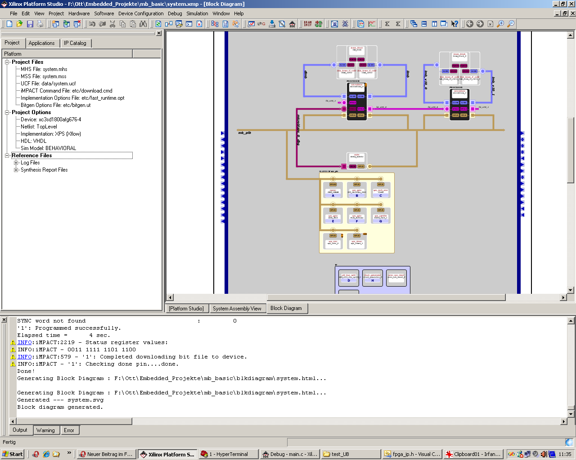Click the simulation waveform chart icon

coord(372,24)
